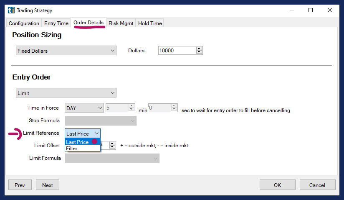
Task: Select the Hold Time tab
Action: point(150,23)
